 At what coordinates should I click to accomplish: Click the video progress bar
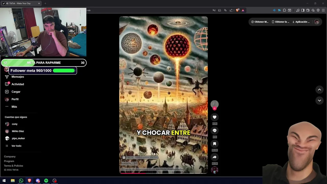[x=163, y=174]
